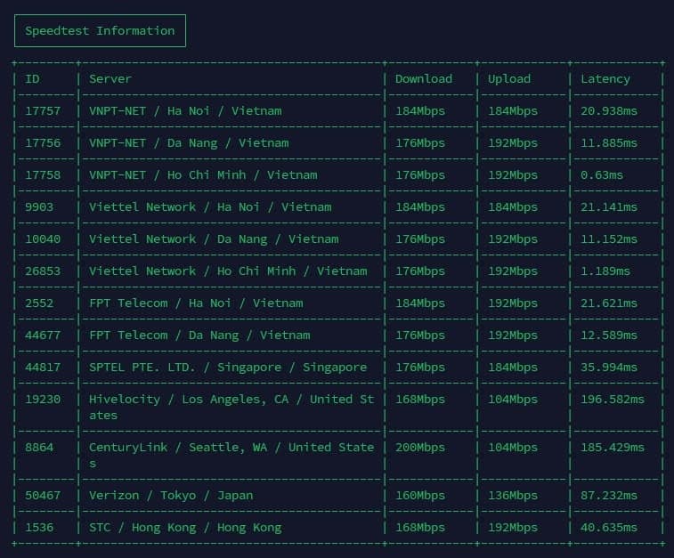Click latency value 12.589ms

click(x=609, y=335)
